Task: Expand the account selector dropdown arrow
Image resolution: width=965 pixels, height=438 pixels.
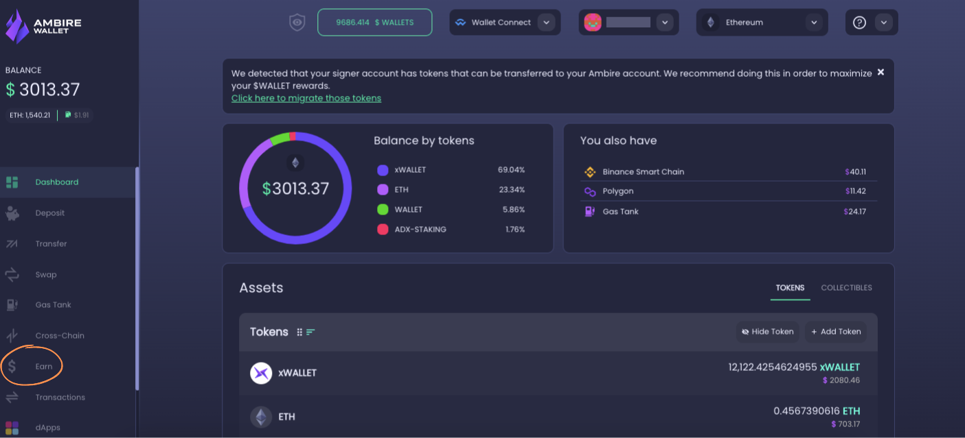Action: (x=663, y=23)
